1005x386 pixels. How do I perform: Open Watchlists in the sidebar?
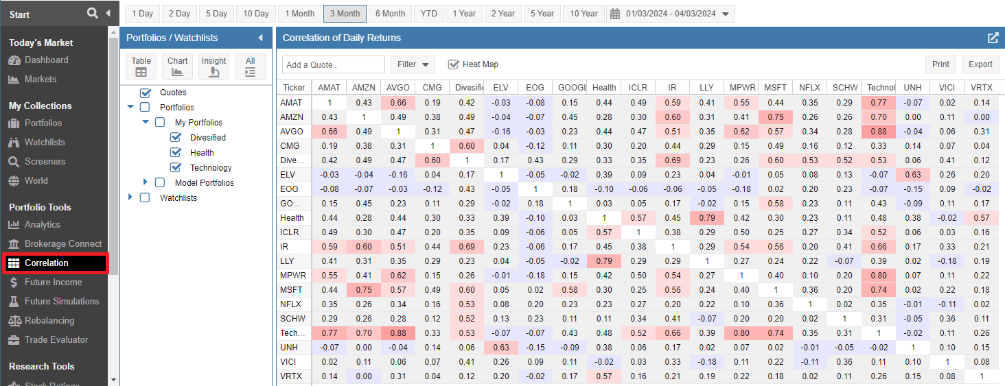(45, 143)
